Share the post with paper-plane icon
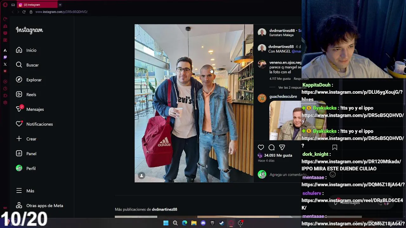Image resolution: width=406 pixels, height=228 pixels. pos(282,147)
